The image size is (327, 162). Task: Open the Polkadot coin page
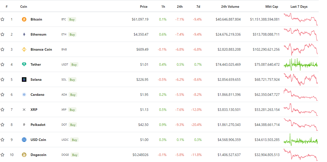38,125
